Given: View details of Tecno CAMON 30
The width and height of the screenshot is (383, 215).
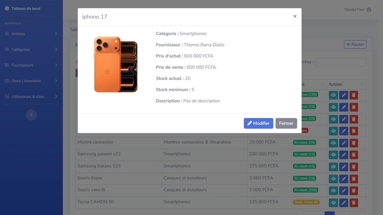Looking at the screenshot, I should (333, 203).
